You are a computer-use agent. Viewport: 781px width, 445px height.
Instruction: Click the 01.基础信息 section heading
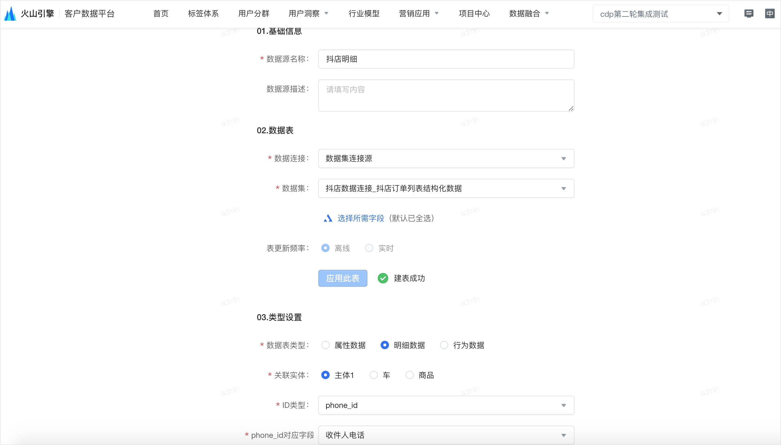(x=279, y=31)
